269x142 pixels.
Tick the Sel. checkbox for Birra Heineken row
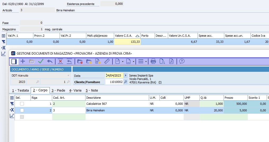[x=22, y=110]
